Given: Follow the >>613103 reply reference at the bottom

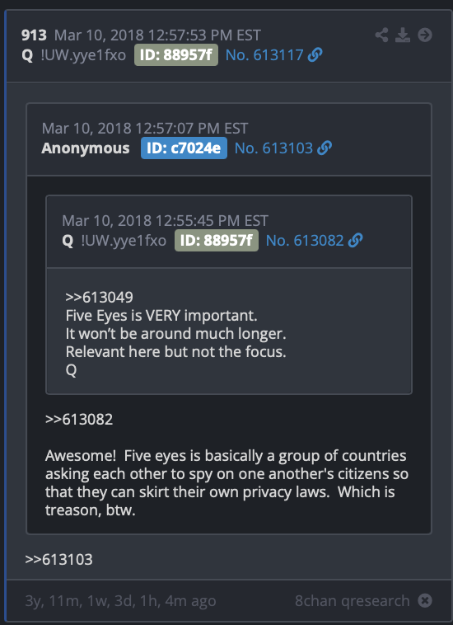Looking at the screenshot, I should coord(58,560).
